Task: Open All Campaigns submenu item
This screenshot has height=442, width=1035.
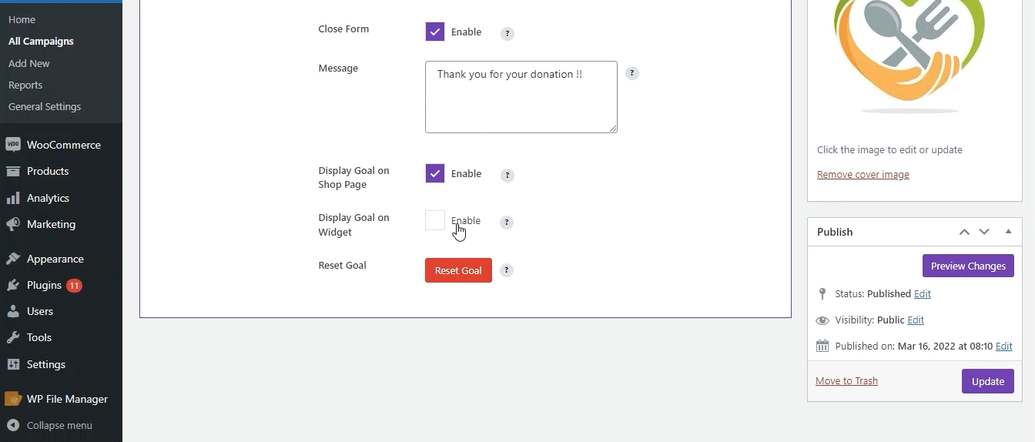Action: [41, 41]
